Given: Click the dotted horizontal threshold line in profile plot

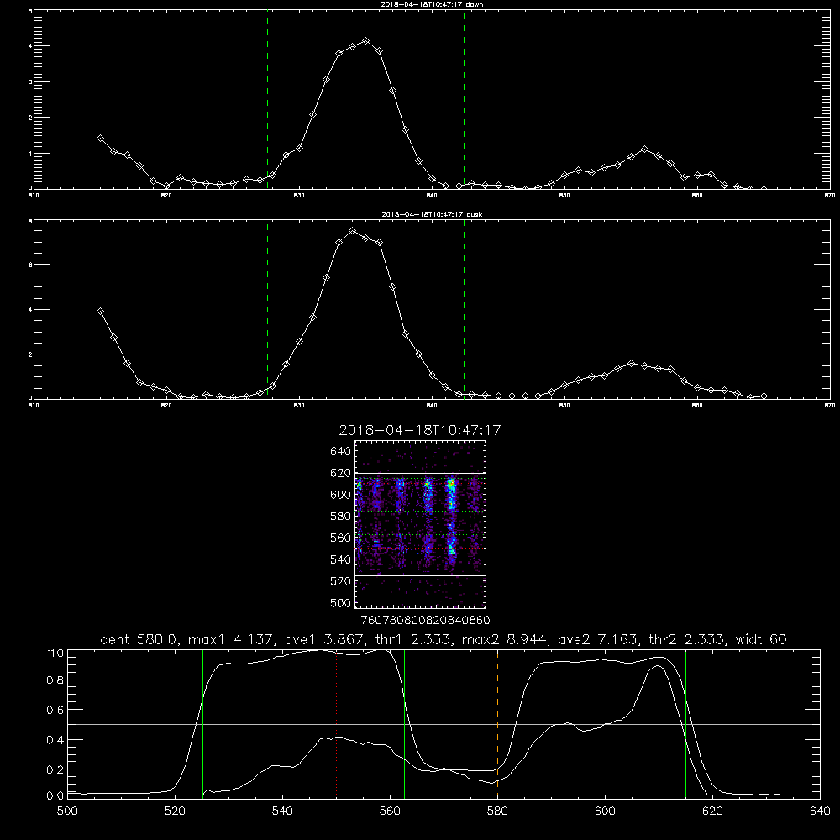Looking at the screenshot, I should 444,764.
